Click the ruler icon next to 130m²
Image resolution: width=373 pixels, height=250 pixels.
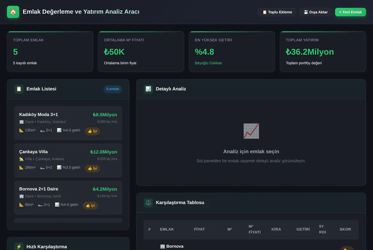click(21, 130)
